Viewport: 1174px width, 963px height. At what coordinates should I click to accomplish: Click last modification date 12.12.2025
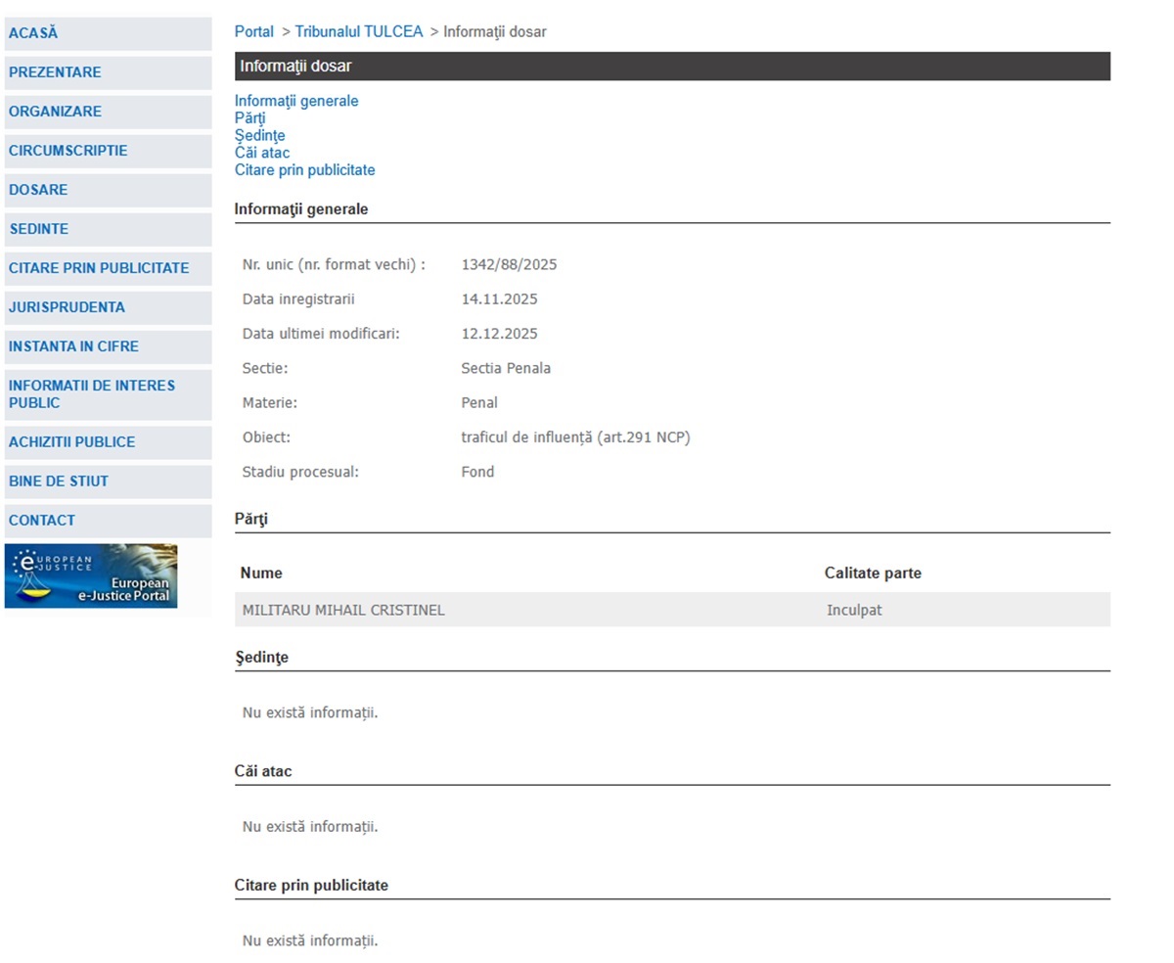coord(500,334)
